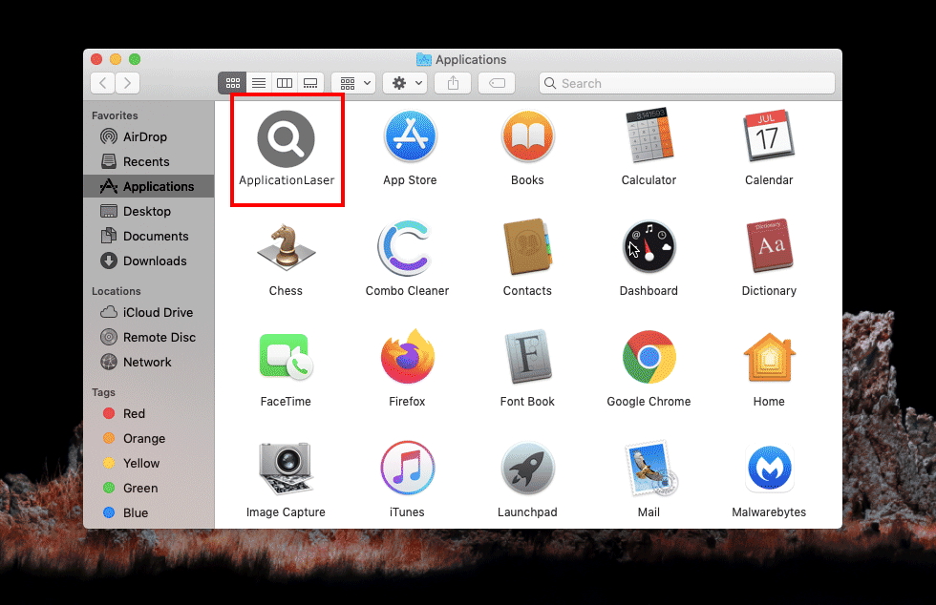This screenshot has width=936, height=605.
Task: Select the Malwarebytes app icon
Action: pos(770,469)
